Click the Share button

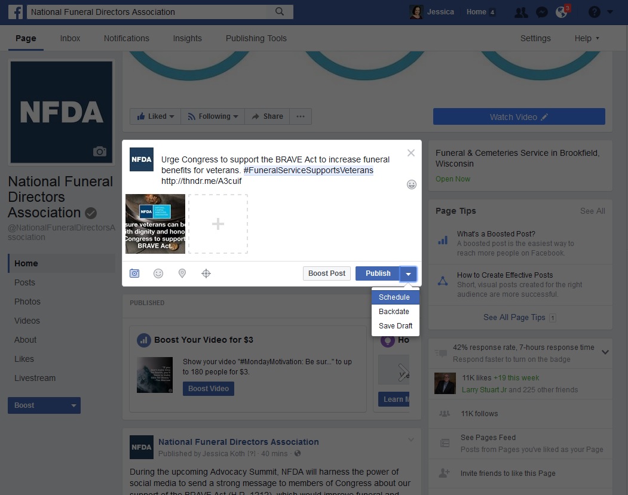pos(267,116)
